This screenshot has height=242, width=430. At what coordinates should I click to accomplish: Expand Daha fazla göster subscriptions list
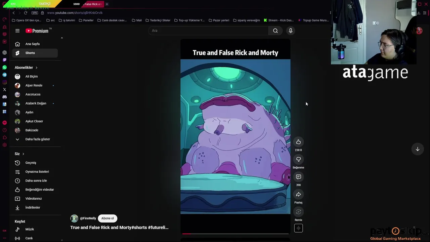(x=35, y=139)
